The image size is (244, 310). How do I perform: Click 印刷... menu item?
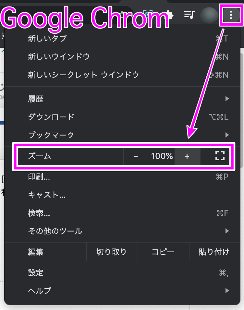[122, 176]
